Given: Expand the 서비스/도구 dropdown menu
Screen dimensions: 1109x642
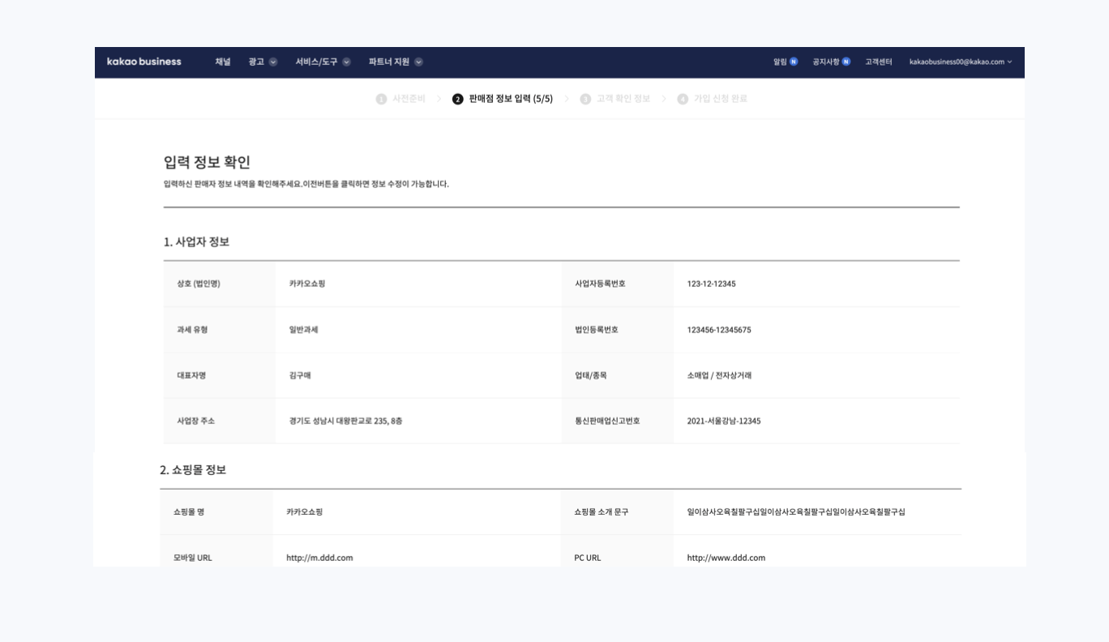Looking at the screenshot, I should [323, 62].
